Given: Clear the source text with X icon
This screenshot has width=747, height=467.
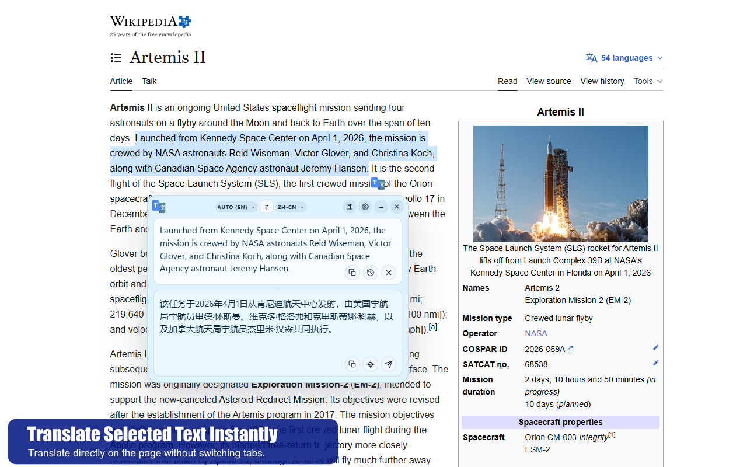Looking at the screenshot, I should [389, 273].
